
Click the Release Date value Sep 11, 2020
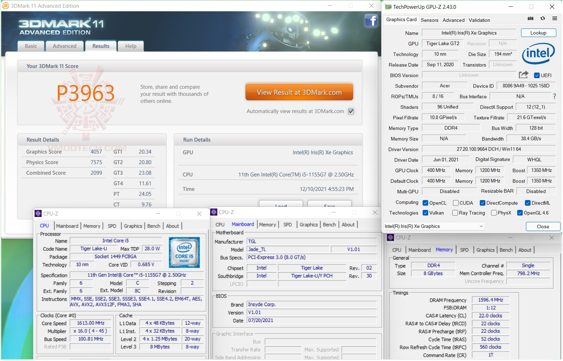point(440,64)
